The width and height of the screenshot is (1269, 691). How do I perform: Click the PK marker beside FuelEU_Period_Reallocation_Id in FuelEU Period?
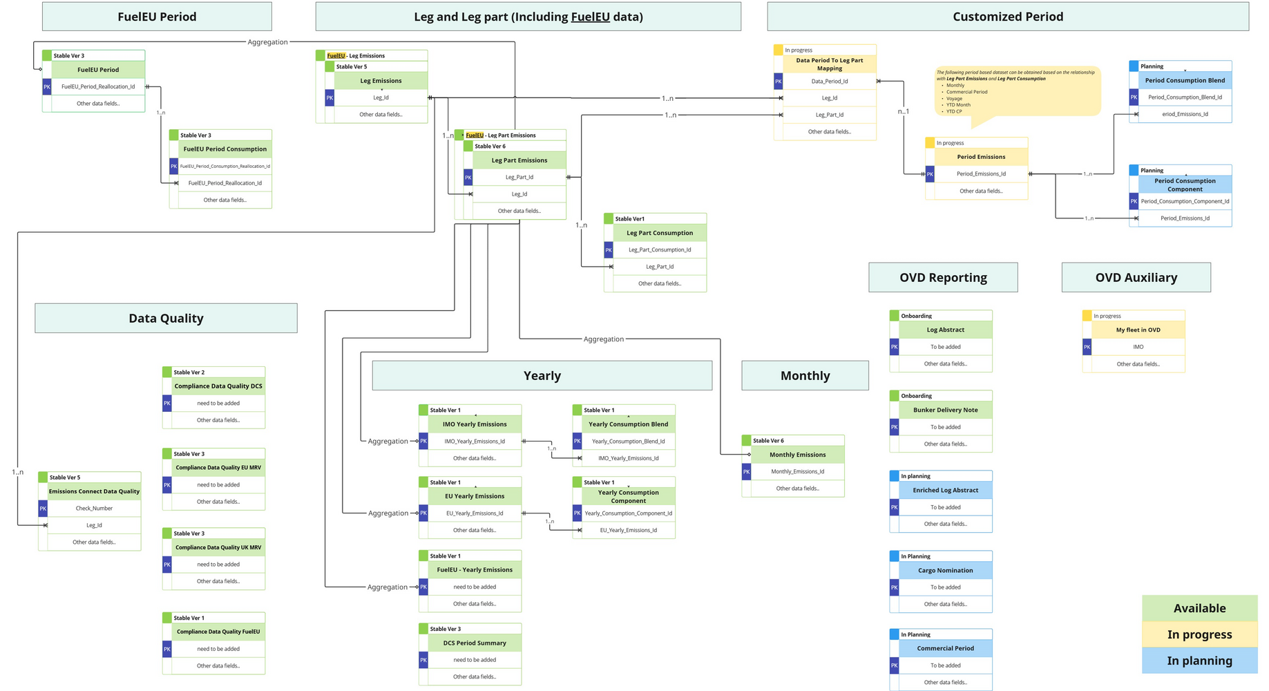coord(47,86)
